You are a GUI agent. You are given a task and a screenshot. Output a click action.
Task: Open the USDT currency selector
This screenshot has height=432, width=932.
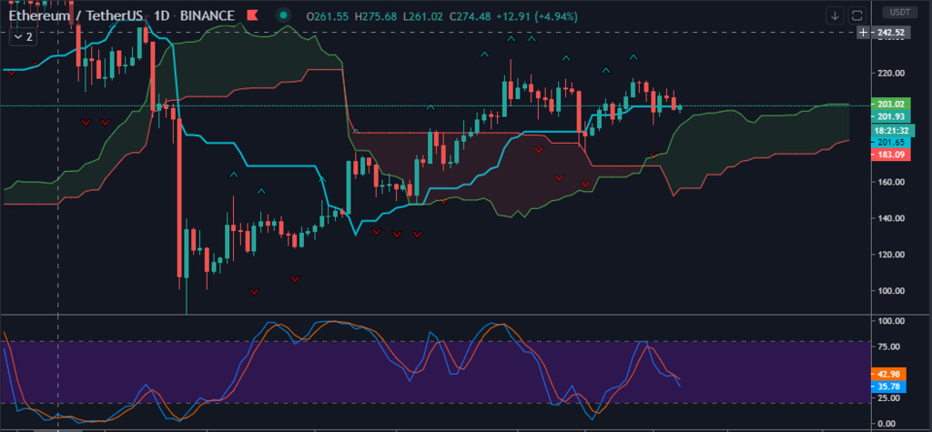tap(900, 13)
